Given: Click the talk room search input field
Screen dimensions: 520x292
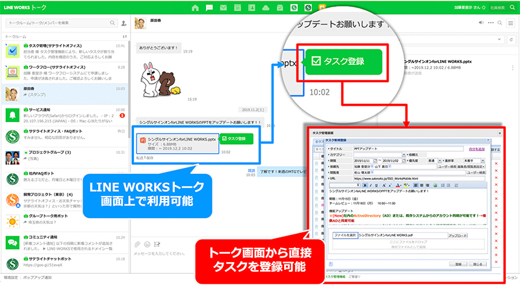Looking at the screenshot, I should [61, 23].
